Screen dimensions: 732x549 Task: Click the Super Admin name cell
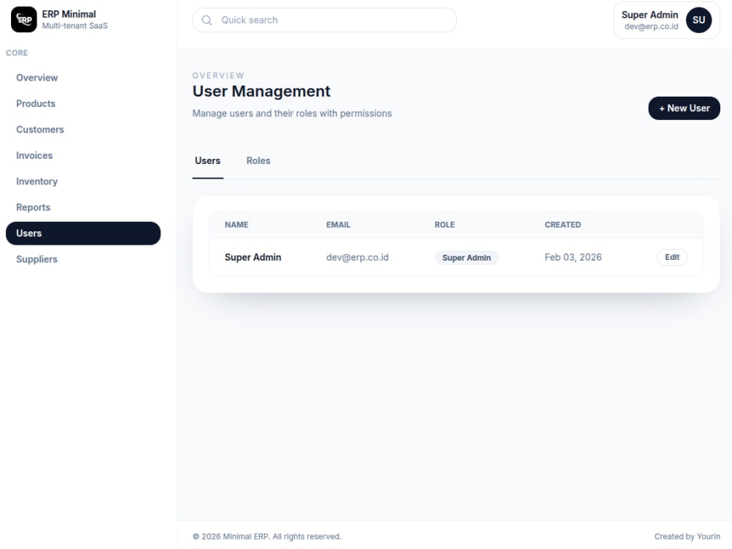coord(253,257)
